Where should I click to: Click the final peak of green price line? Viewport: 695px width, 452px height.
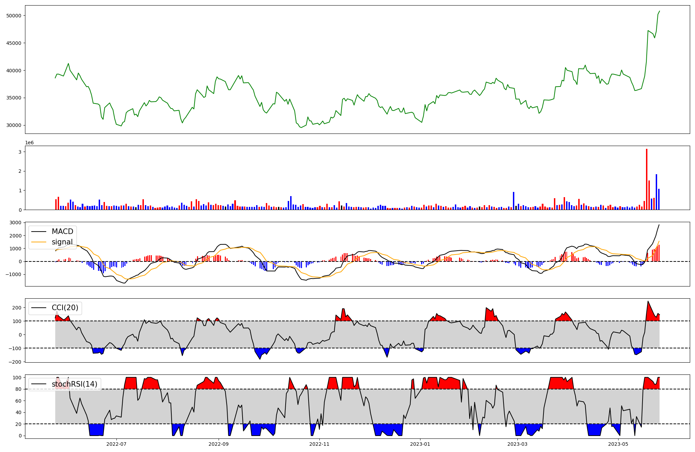point(660,11)
